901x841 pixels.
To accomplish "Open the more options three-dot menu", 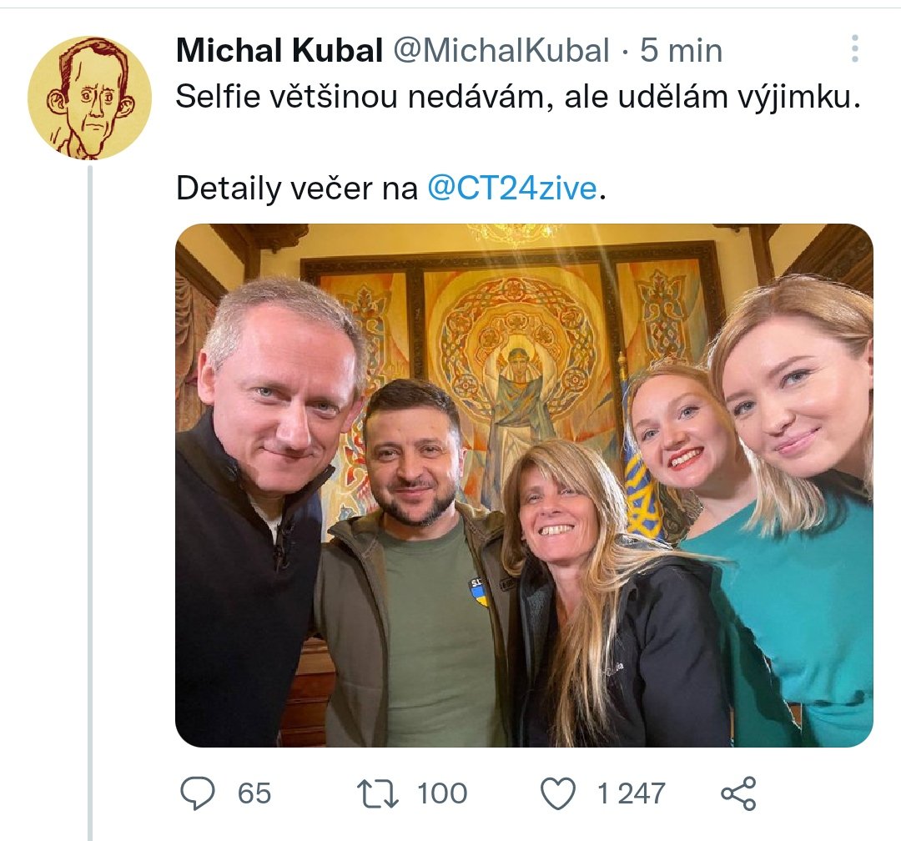I will pyautogui.click(x=855, y=50).
